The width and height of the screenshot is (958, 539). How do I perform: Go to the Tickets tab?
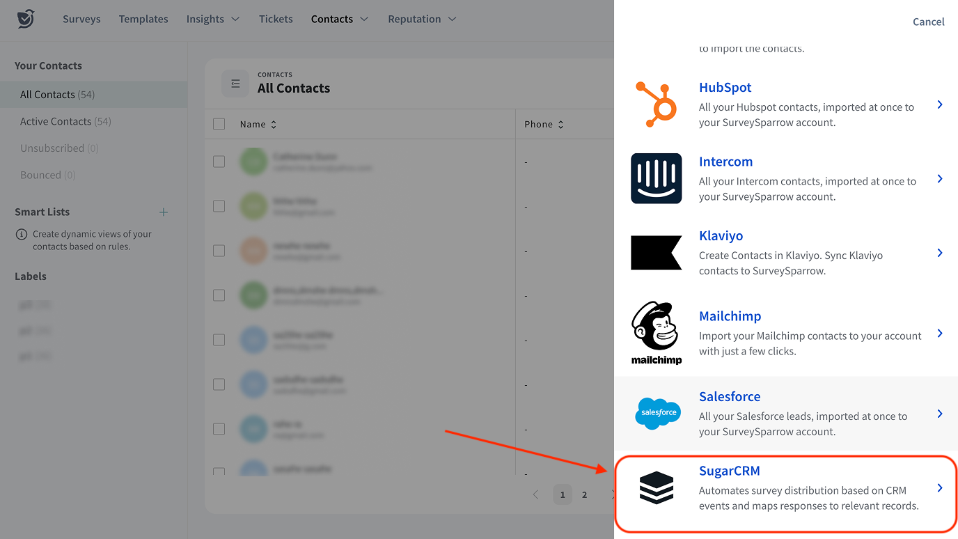click(x=276, y=19)
